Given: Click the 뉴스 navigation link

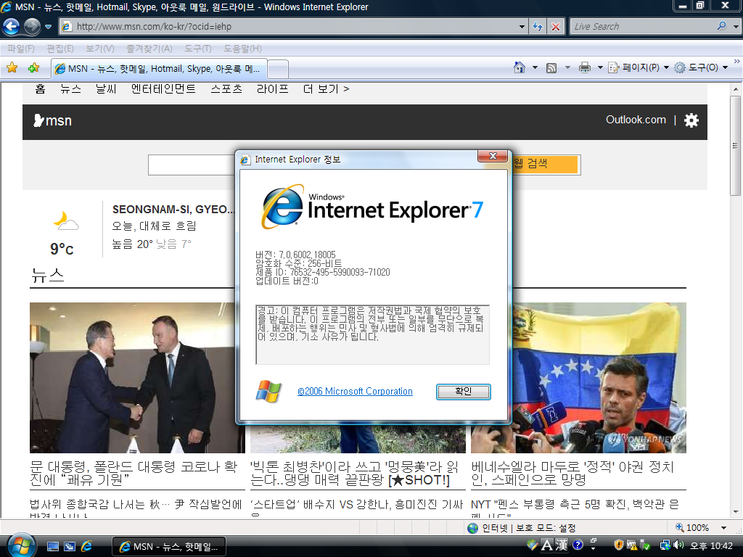Looking at the screenshot, I should pos(70,88).
